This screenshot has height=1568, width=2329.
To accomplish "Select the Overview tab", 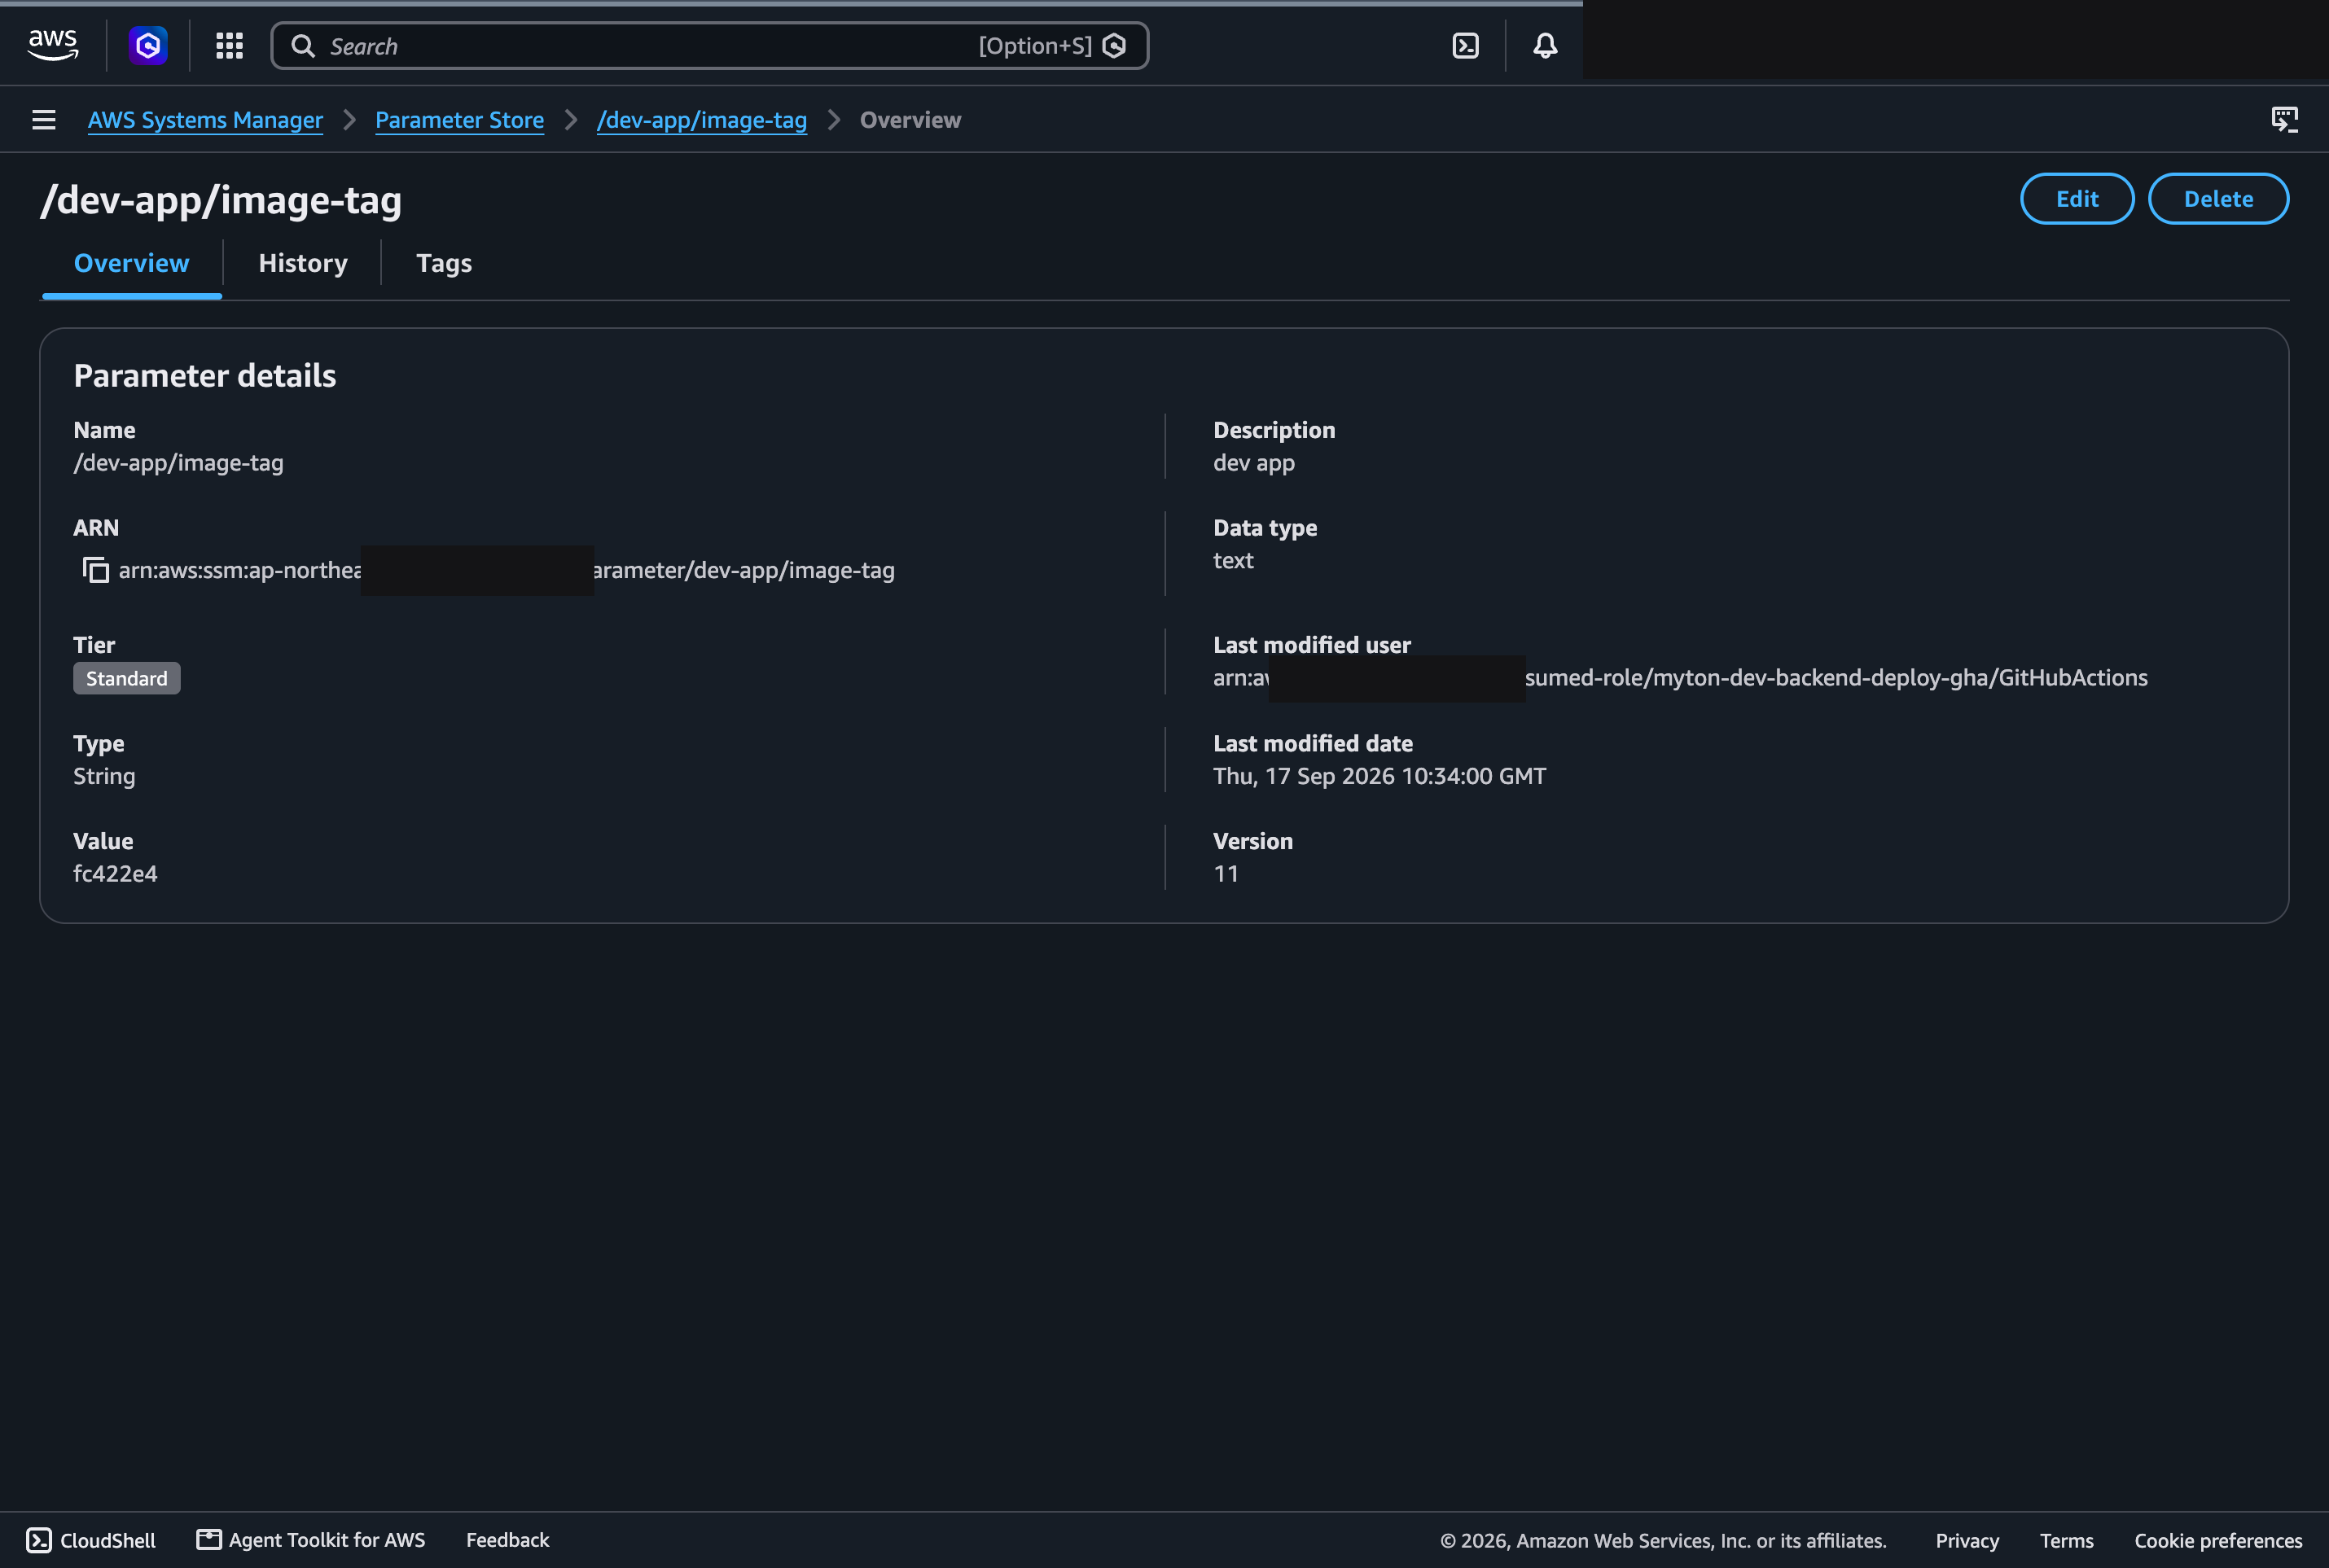I will (132, 263).
